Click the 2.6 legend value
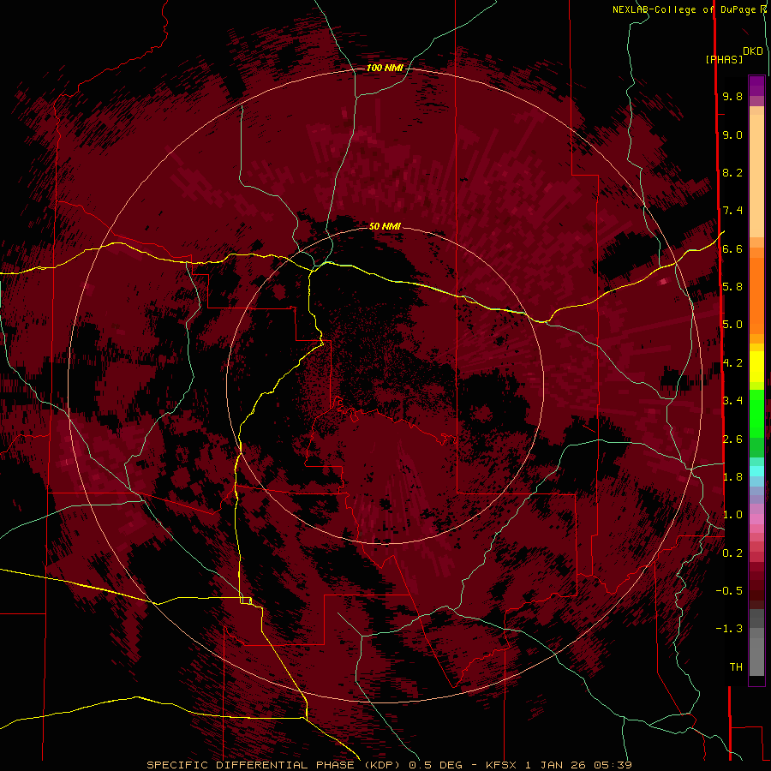The image size is (771, 771). pyautogui.click(x=732, y=439)
